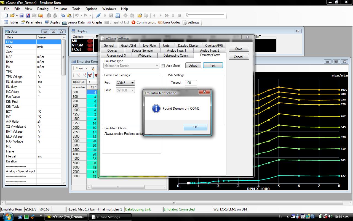Image resolution: width=353 pixels, height=221 pixels.
Task: Click the Open folder icon in toolbar
Action: (x=12, y=15)
